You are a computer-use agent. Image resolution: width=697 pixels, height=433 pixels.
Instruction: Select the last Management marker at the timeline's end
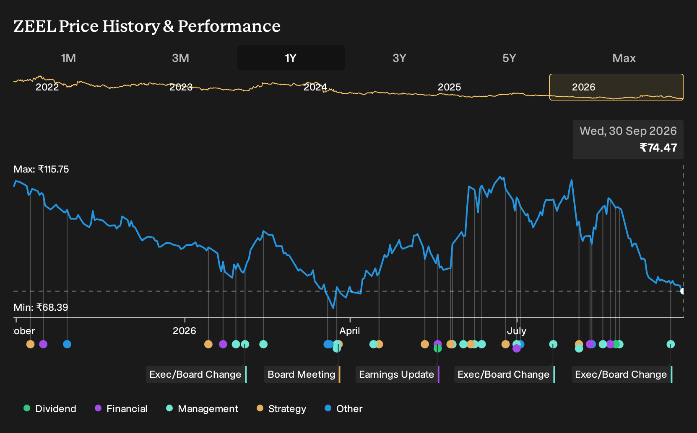point(671,344)
